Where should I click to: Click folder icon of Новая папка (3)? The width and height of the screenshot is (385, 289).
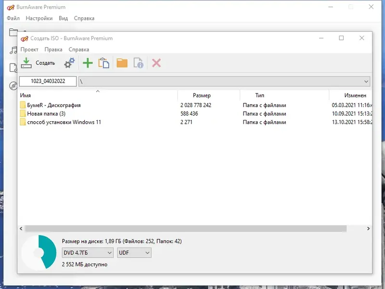click(x=23, y=114)
